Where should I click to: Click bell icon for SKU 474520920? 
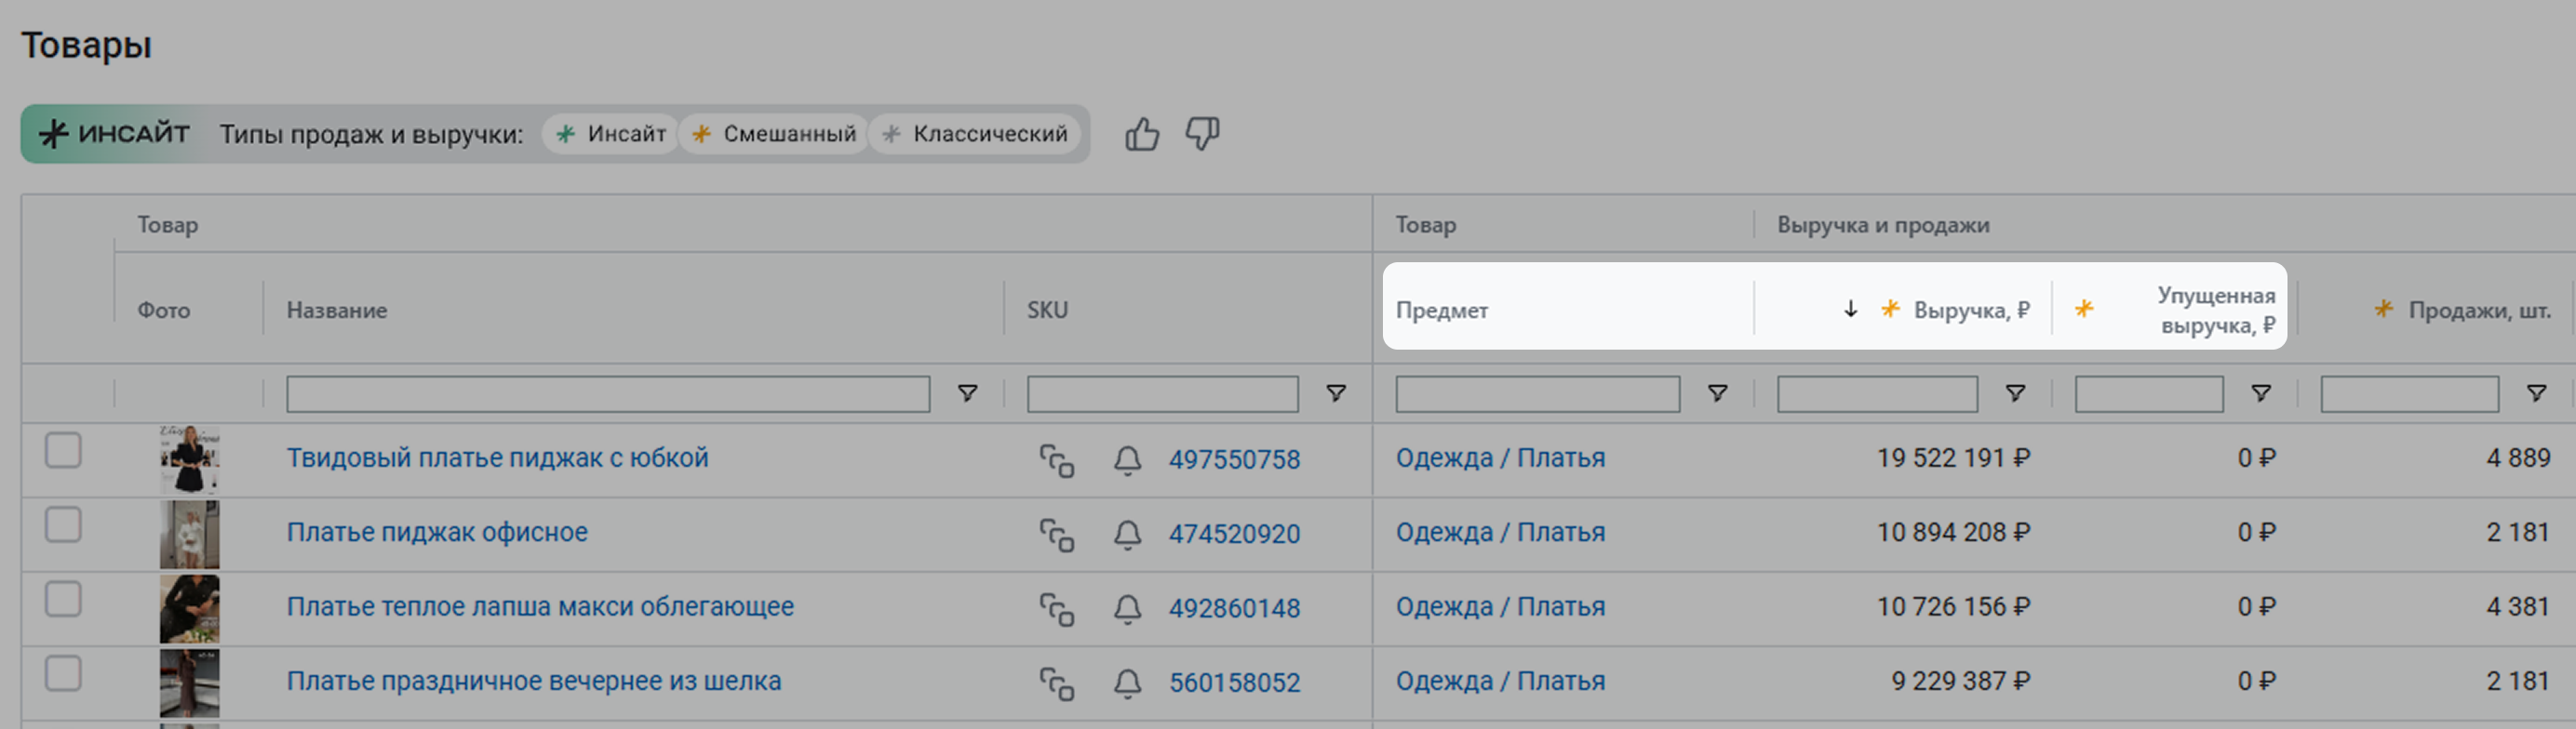click(x=1127, y=536)
